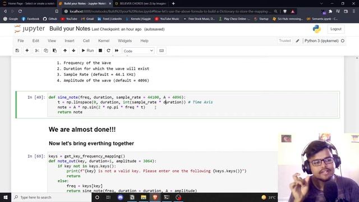The image size is (359, 202).
Task: Open a new browser tab
Action: (x=173, y=3)
